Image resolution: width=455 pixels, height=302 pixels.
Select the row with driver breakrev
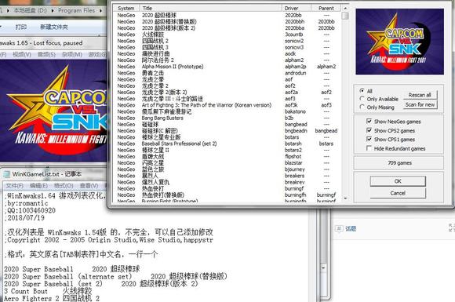[x=227, y=182]
